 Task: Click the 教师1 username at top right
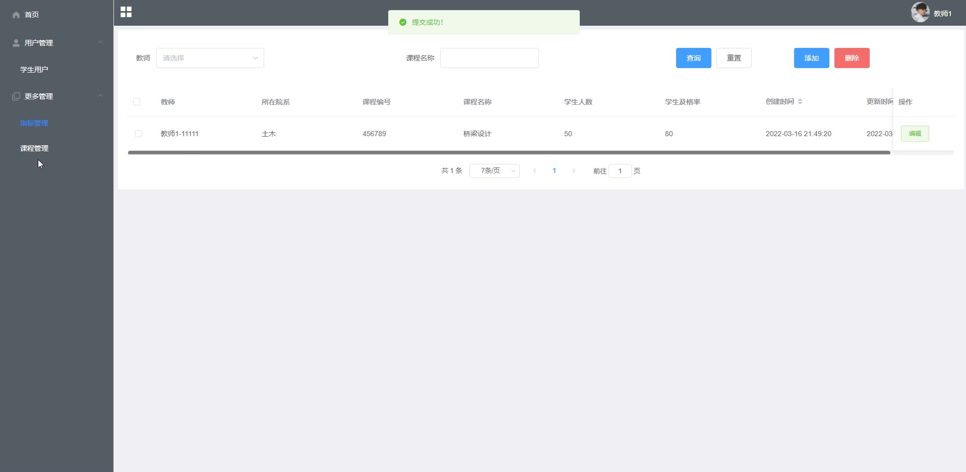(x=943, y=14)
